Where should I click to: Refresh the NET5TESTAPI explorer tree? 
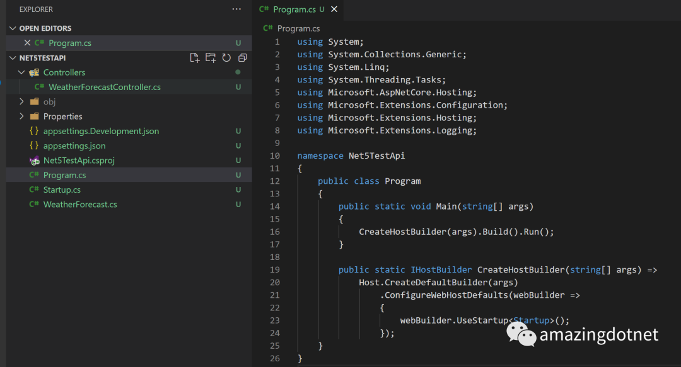tap(226, 58)
